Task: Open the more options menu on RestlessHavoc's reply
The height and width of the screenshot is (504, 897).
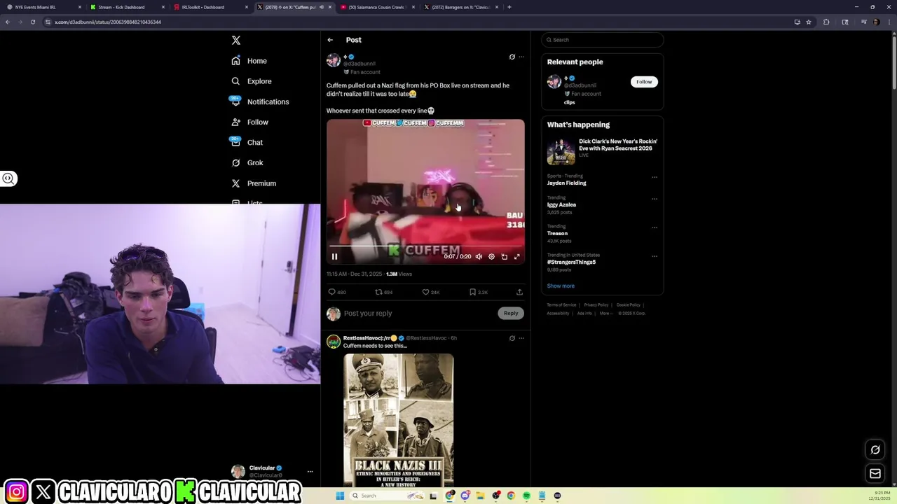Action: click(521, 338)
